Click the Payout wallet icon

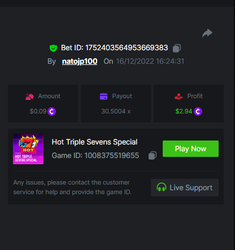click(103, 97)
